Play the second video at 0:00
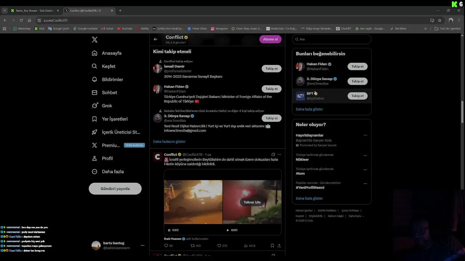This screenshot has height=261, width=465. (x=228, y=230)
